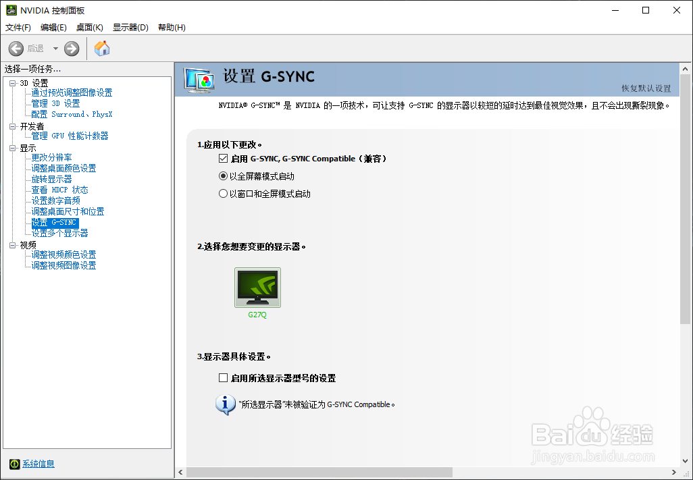The height and width of the screenshot is (480, 693).
Task: Go to the Home page icon
Action: click(102, 48)
